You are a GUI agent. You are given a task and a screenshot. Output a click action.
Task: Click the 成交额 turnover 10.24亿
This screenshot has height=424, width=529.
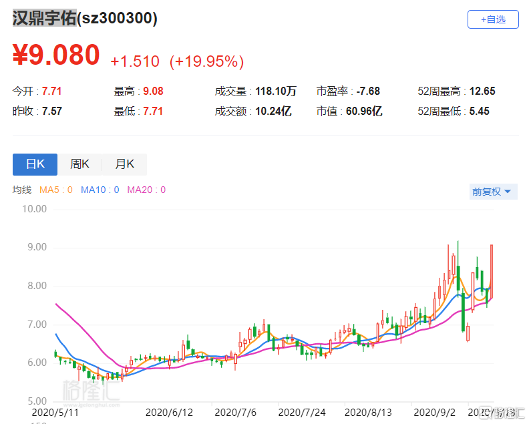click(273, 111)
